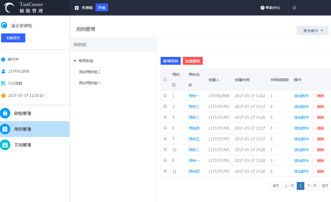This screenshot has width=331, height=202.
Task: Check the checkbox for case ID 1
Action: 165,95
